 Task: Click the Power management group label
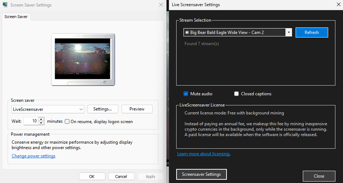[x=30, y=134]
